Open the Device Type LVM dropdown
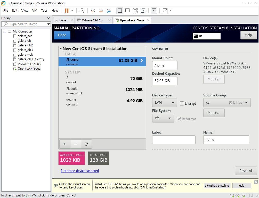The image size is (259, 198). (165, 103)
